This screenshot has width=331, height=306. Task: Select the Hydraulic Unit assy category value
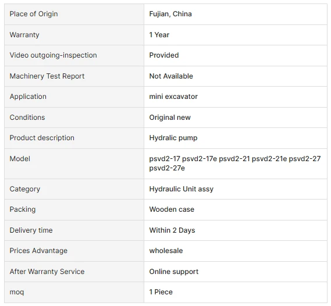point(181,189)
